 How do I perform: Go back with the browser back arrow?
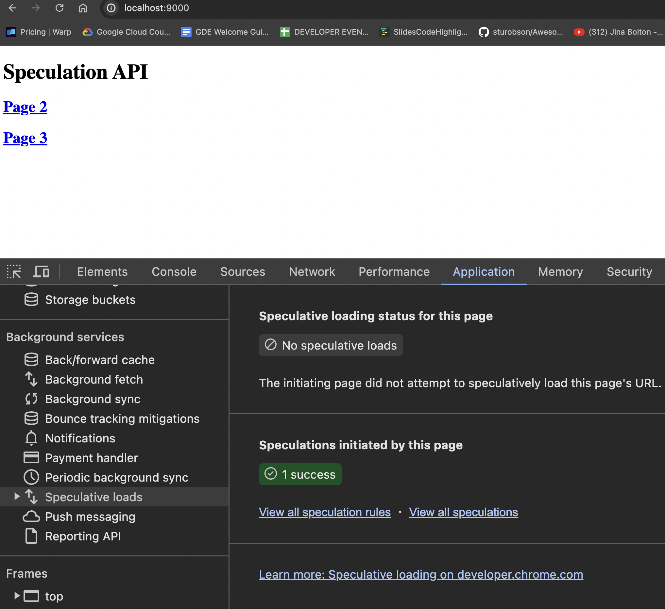click(12, 8)
